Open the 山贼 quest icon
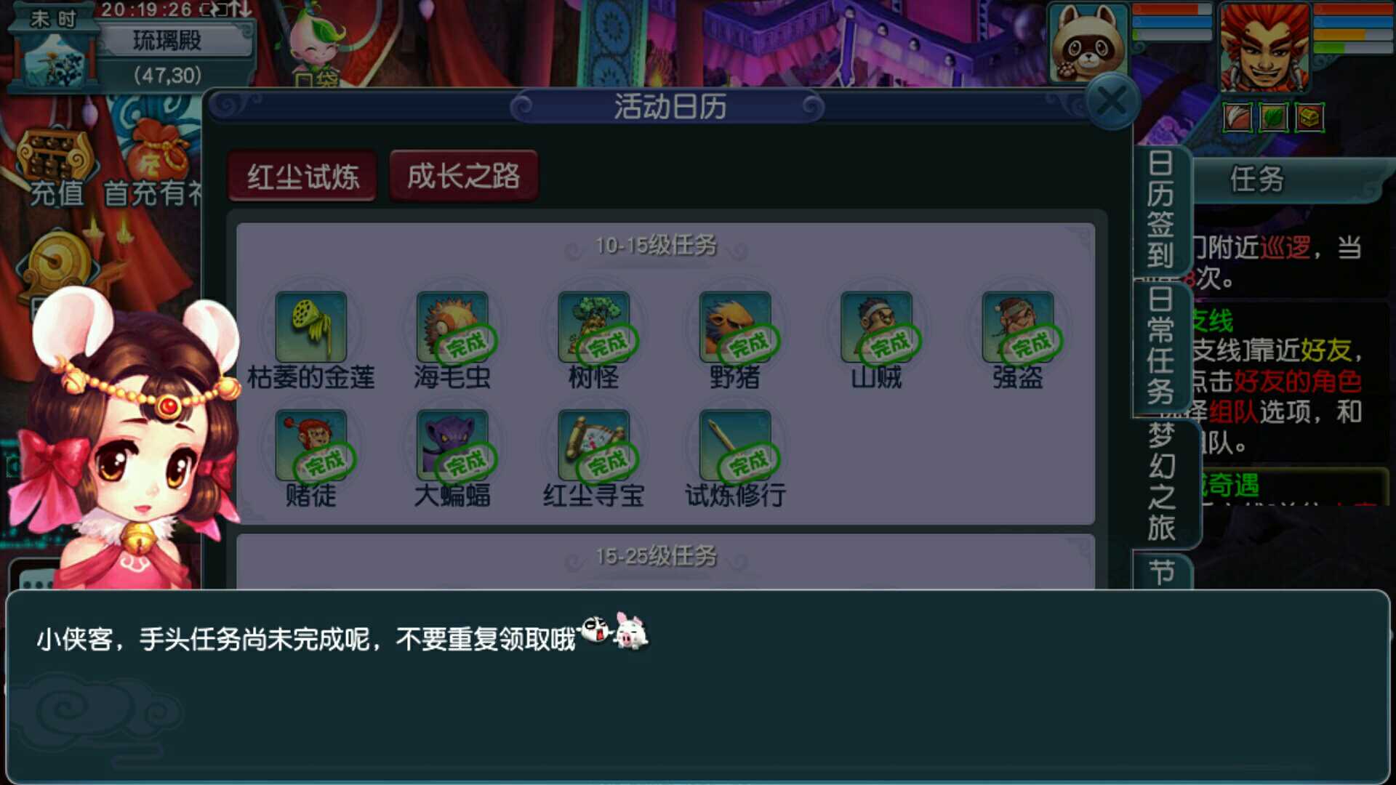1396x785 pixels. coord(876,326)
